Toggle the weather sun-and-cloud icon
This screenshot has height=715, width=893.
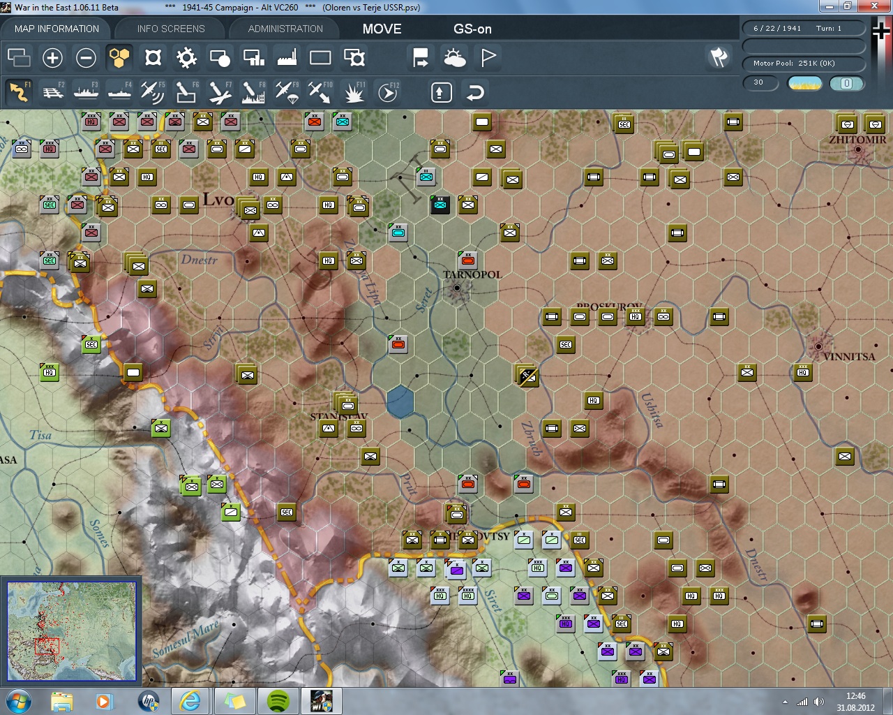(x=455, y=57)
